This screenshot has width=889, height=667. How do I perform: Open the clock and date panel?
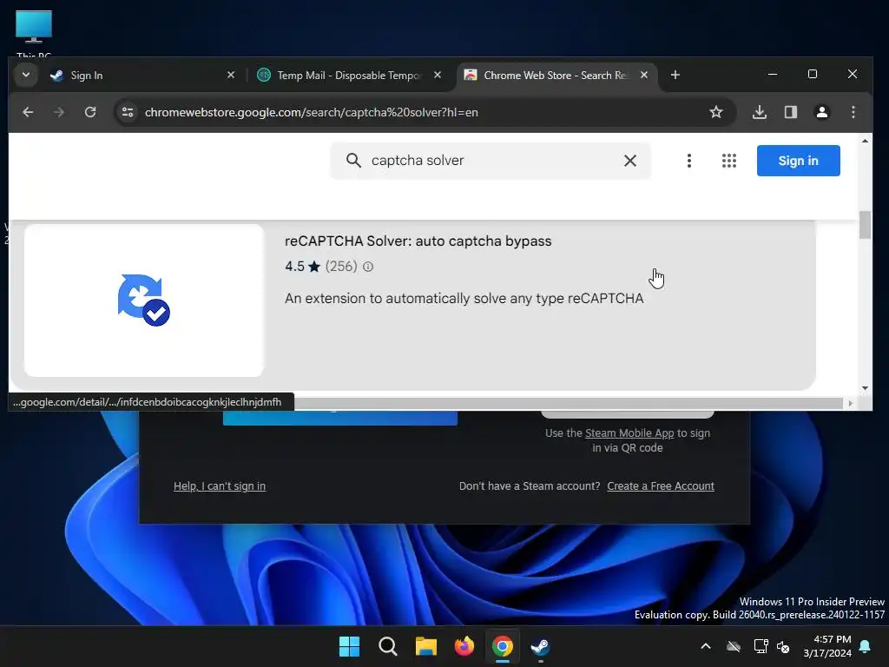(827, 646)
